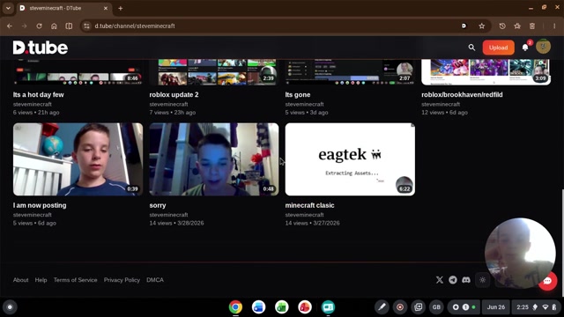Reload the page

tap(39, 26)
